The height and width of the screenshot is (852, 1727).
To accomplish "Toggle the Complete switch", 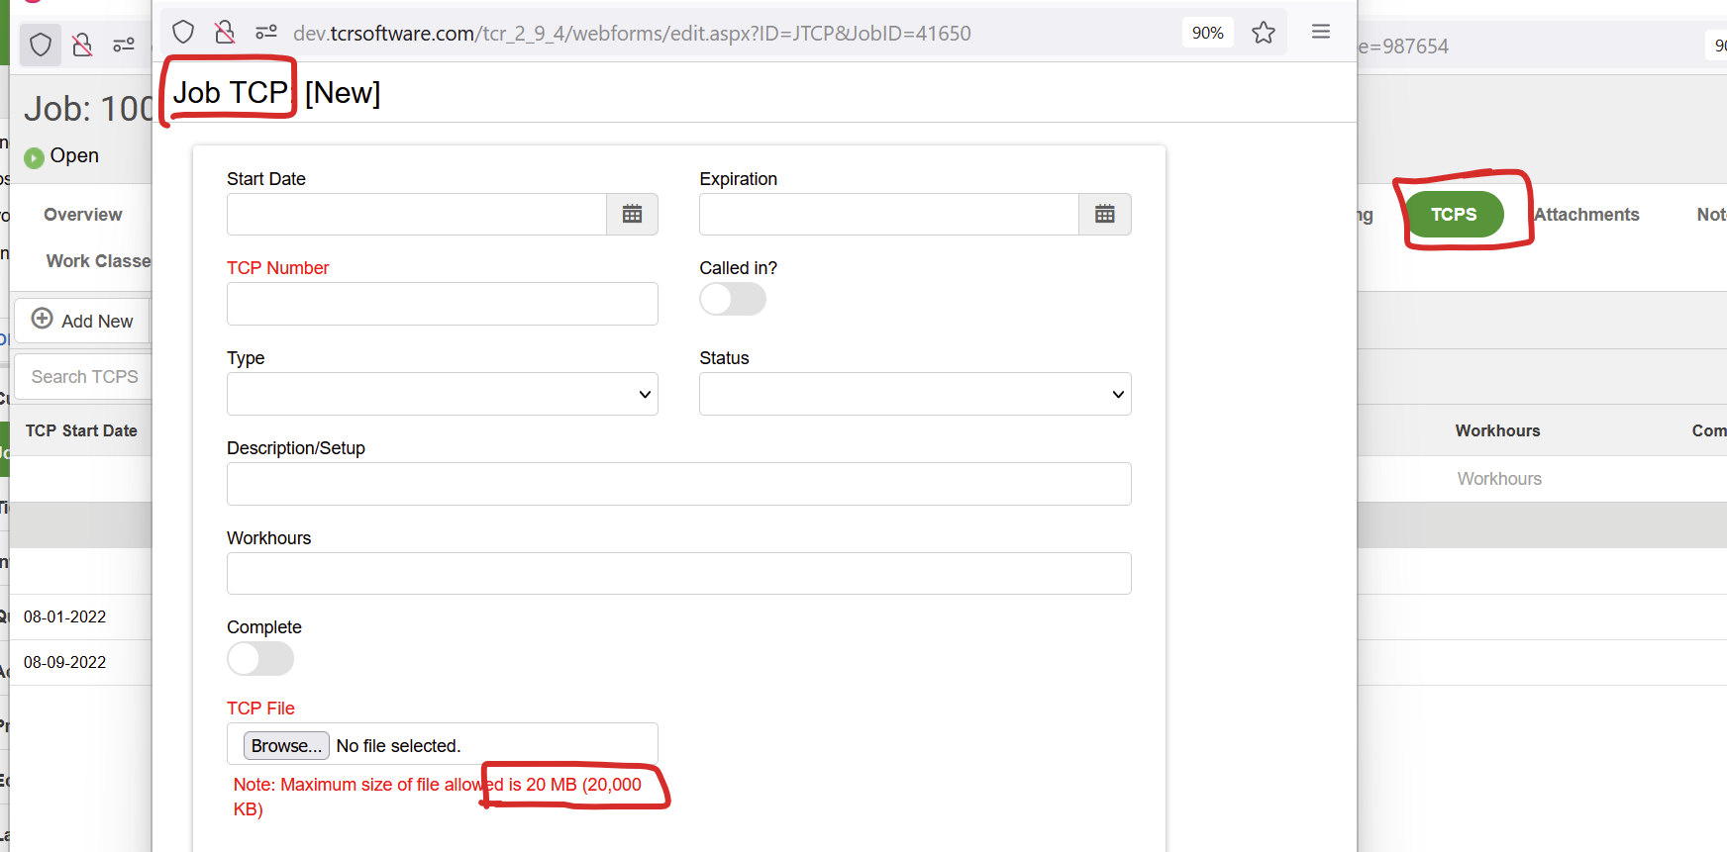I will click(x=259, y=658).
